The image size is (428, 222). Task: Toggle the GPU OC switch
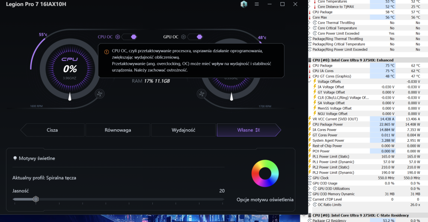pos(195,37)
